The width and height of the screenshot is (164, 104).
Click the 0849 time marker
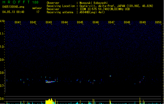(x=143, y=22)
